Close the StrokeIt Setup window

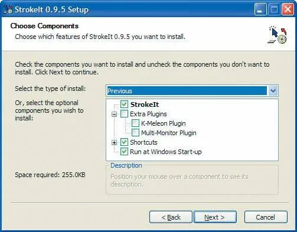click(288, 9)
